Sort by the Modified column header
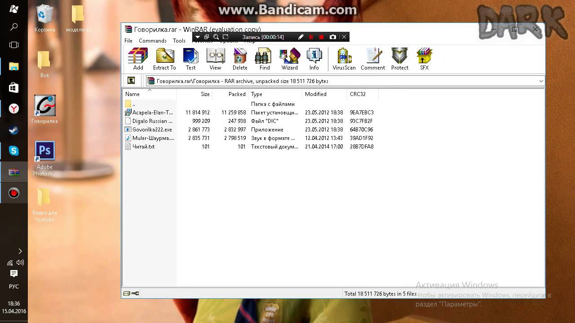The image size is (575, 323). click(325, 94)
